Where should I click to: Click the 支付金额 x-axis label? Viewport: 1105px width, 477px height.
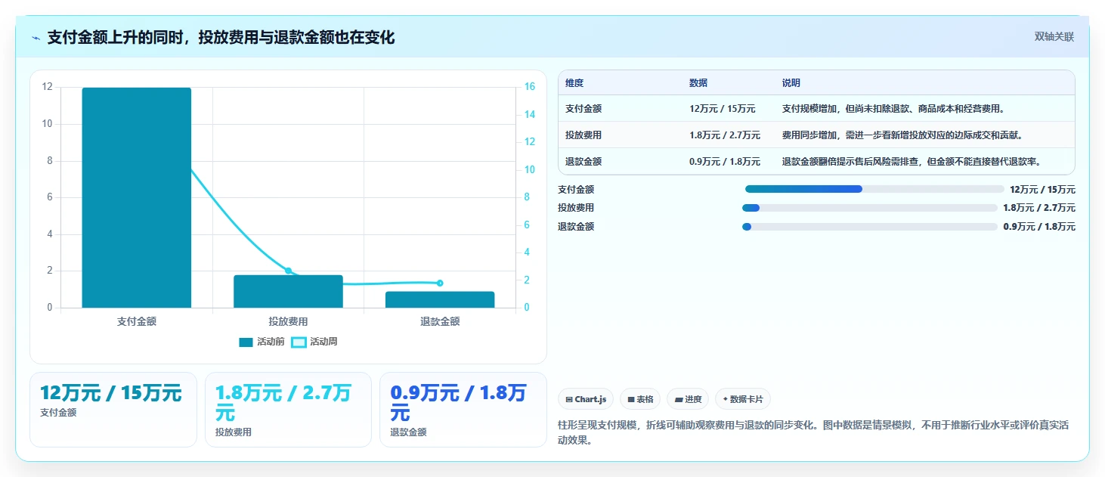tap(137, 321)
